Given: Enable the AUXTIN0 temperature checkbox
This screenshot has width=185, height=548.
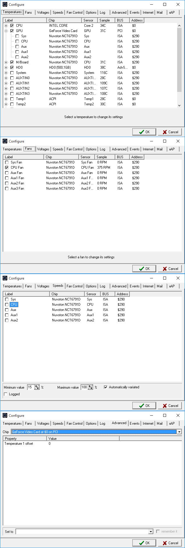Looking at the screenshot, I should pos(12,78).
